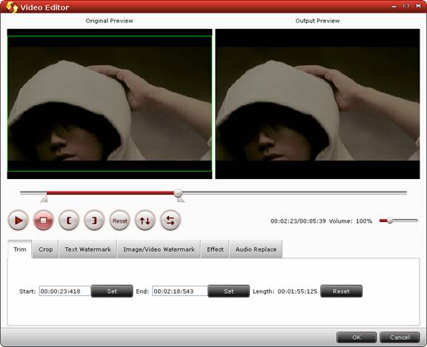Click the 00:02:23/00:05:39 time readout
This screenshot has height=347, width=427.
(x=298, y=221)
